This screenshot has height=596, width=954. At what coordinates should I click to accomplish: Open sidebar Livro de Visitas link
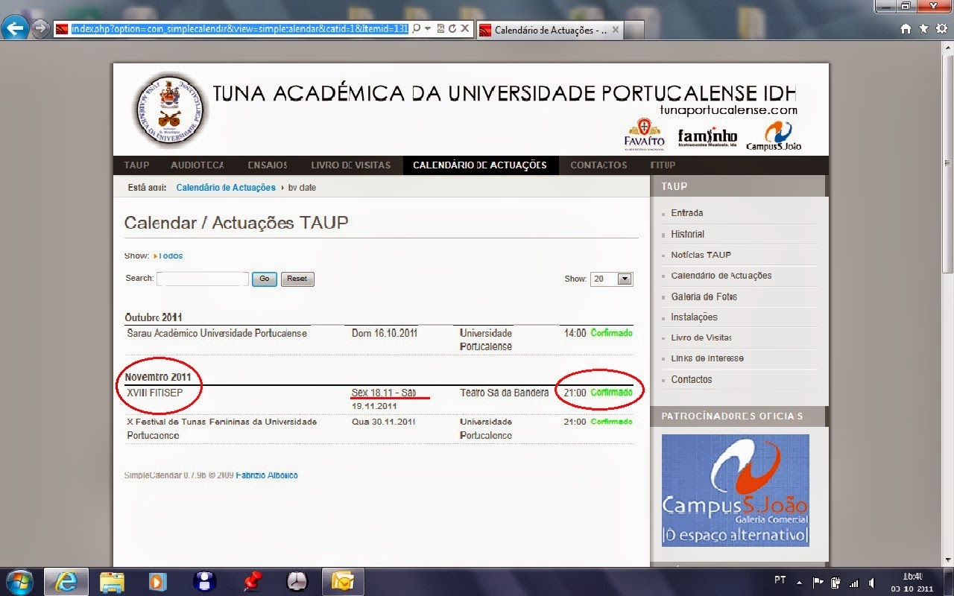click(701, 337)
